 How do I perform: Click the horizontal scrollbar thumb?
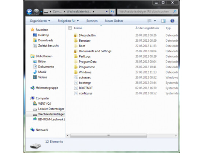coord(108,135)
